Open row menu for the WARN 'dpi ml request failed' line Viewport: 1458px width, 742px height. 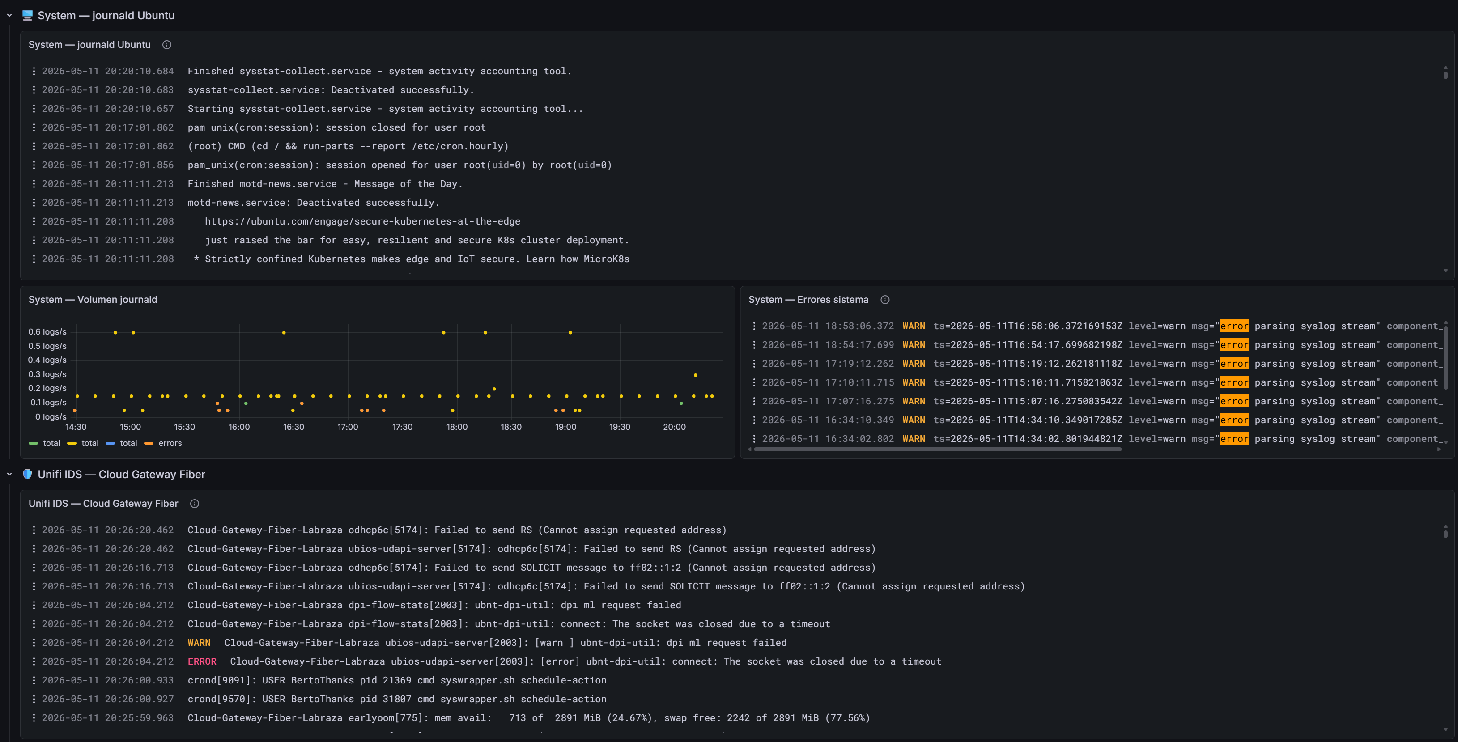coord(34,643)
